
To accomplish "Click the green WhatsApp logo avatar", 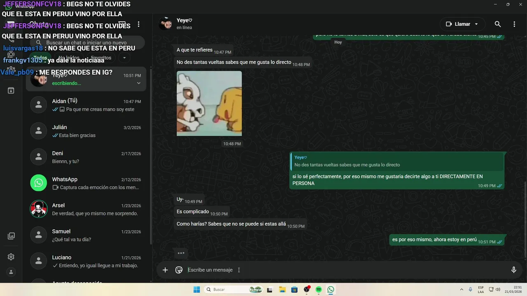I will click(x=39, y=183).
